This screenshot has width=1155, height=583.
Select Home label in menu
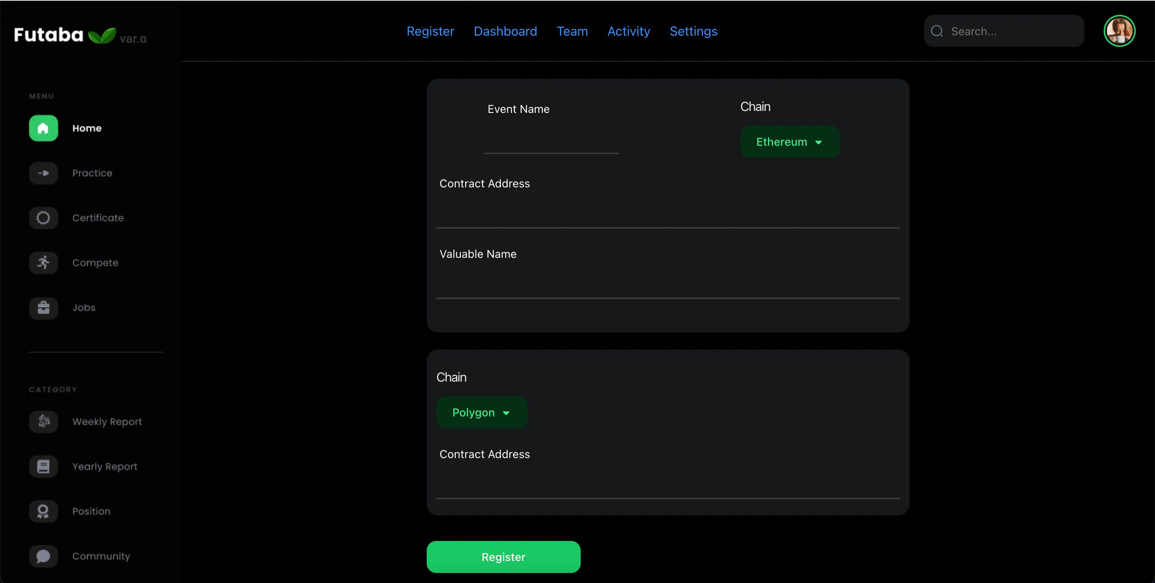click(87, 128)
